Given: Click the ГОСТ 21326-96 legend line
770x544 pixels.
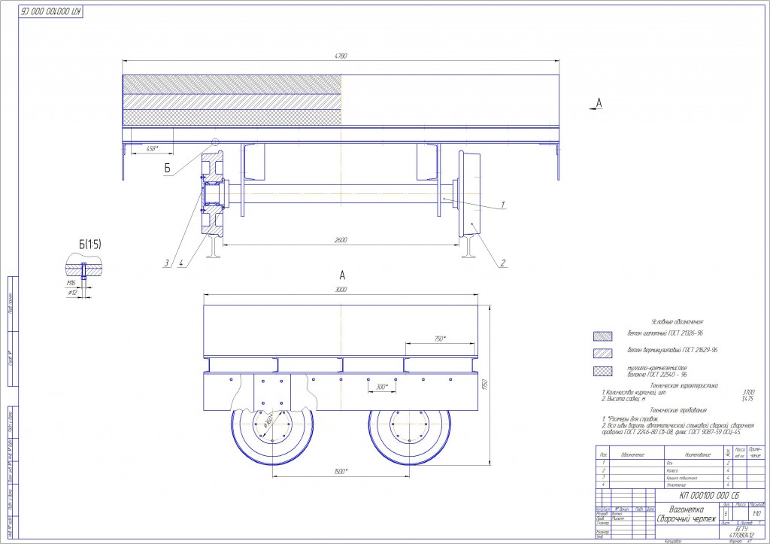Looking at the screenshot, I should [665, 333].
